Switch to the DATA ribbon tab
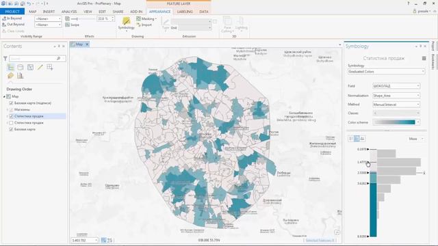The height and width of the screenshot is (246, 438). 204,12
